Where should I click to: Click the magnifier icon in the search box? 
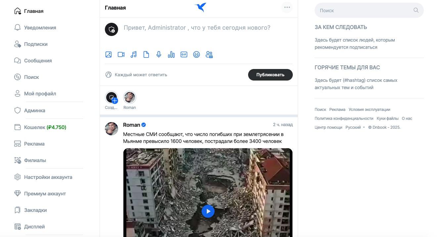[416, 10]
